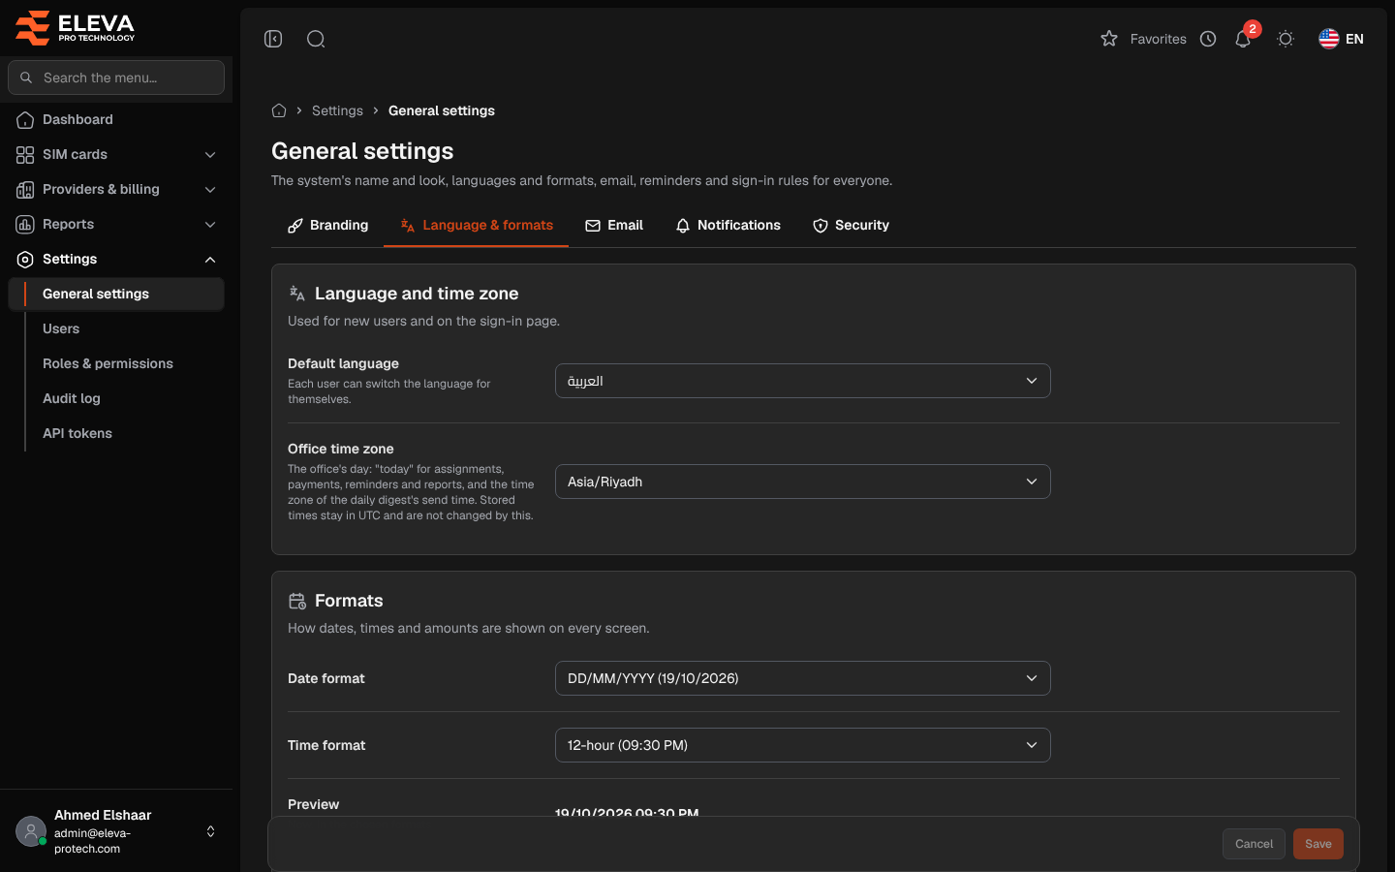Click the Favorites star icon
The width and height of the screenshot is (1395, 872).
(1109, 39)
